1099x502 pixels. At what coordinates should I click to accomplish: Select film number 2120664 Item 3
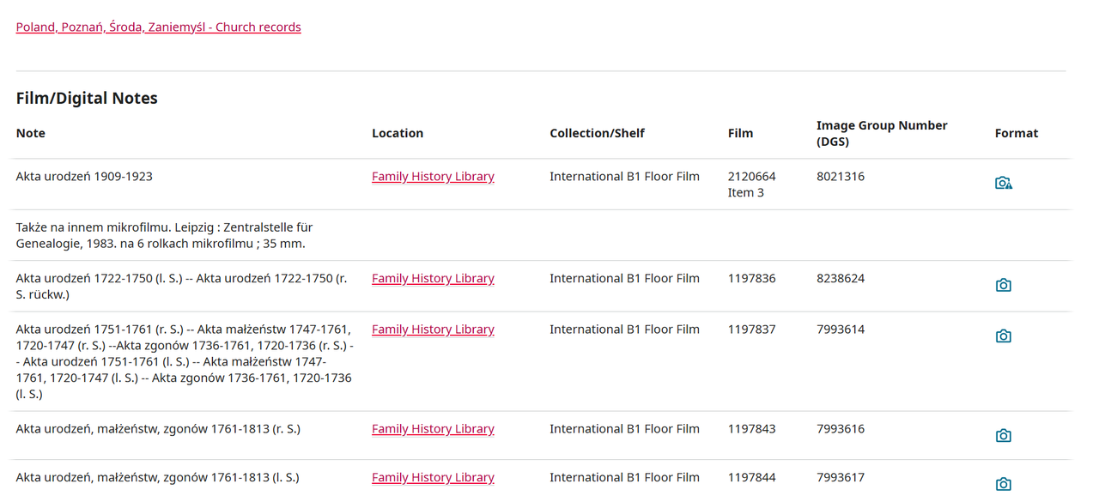click(x=751, y=184)
